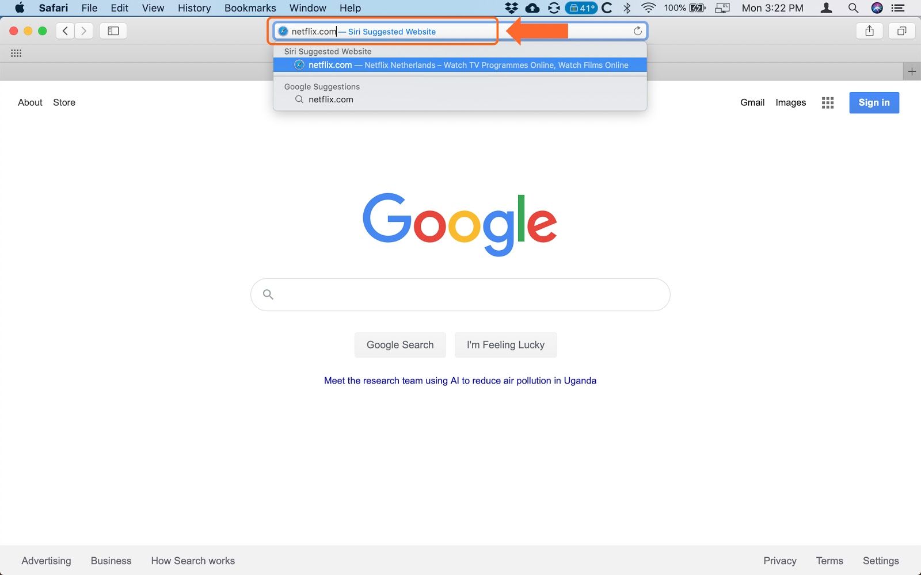The width and height of the screenshot is (921, 575).
Task: Click the menu bar clock Mon 3:22 PM
Action: 772,8
